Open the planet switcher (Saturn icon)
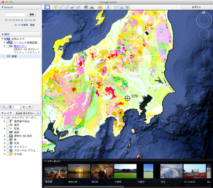This screenshot has width=213, height=188. 100,7
